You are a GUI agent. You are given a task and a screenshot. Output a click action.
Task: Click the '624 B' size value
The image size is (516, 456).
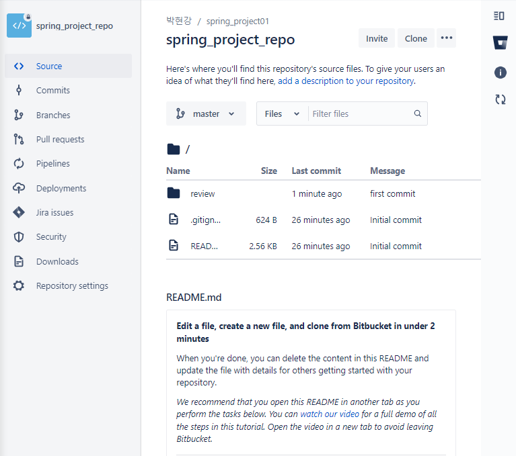click(266, 220)
